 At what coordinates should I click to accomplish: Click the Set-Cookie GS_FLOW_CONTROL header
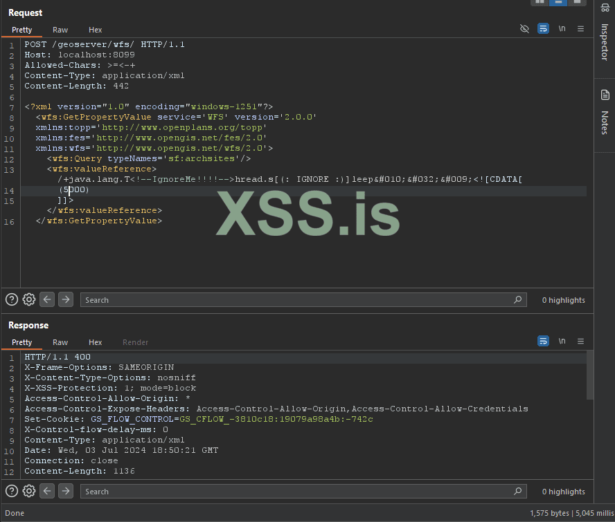click(199, 419)
